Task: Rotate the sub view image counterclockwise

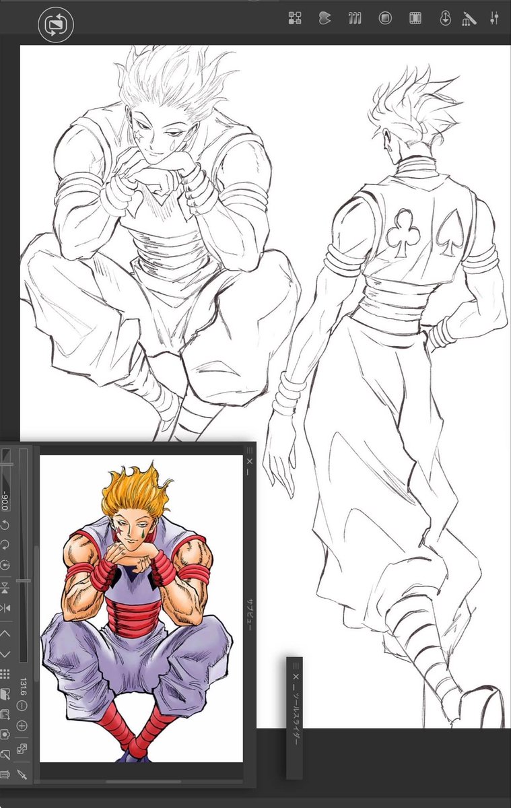Action: (5, 525)
